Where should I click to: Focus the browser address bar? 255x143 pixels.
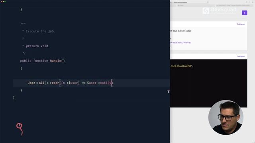click(x=189, y=2)
